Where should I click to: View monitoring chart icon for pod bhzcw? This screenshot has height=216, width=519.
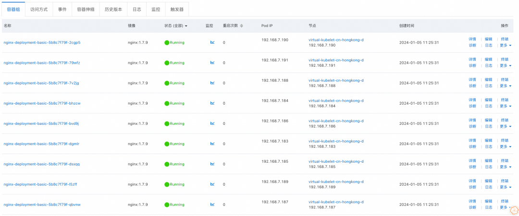(x=212, y=103)
